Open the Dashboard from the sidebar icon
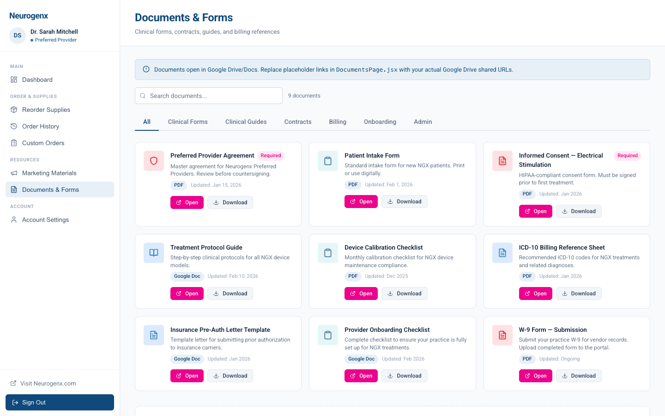Viewport: 665px width, 416px height. (x=14, y=80)
